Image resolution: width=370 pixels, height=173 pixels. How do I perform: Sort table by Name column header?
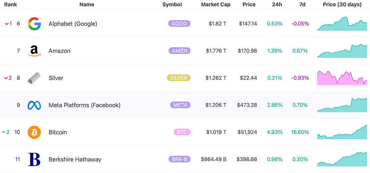(x=87, y=5)
